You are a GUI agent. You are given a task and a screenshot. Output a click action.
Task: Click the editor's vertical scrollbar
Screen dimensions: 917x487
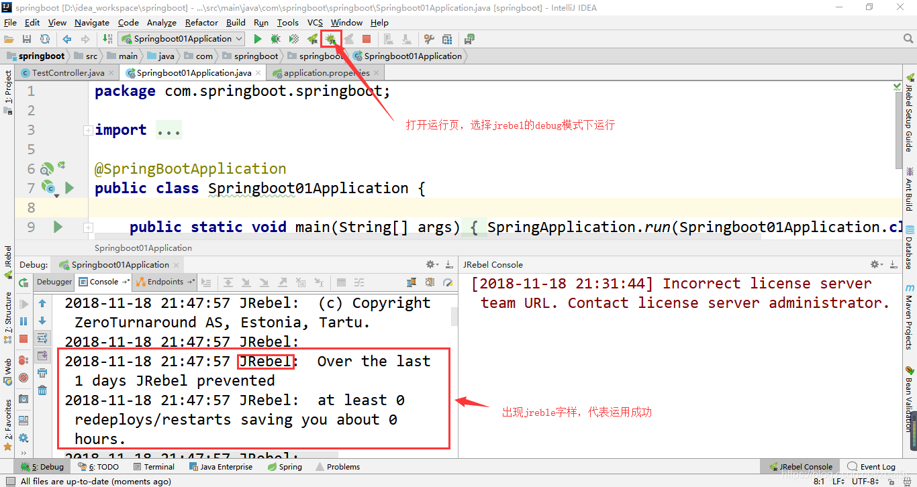(898, 131)
